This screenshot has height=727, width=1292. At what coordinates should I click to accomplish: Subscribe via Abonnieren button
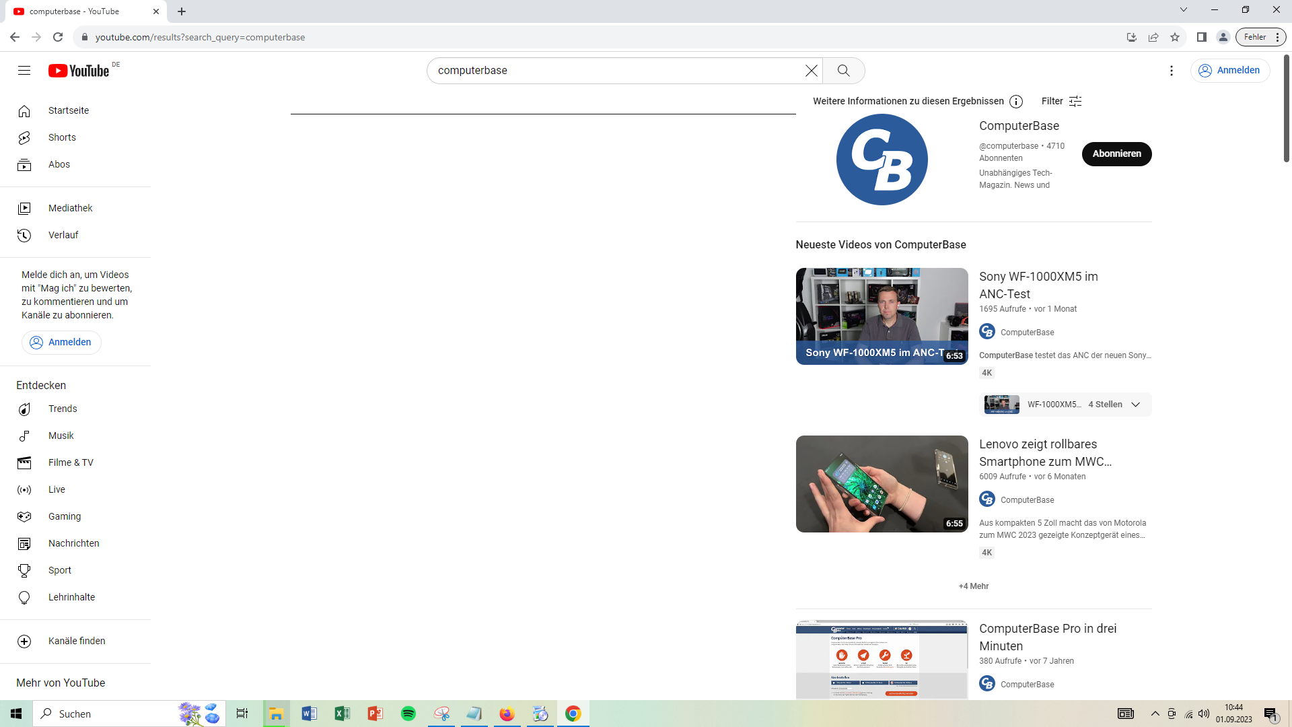point(1116,153)
